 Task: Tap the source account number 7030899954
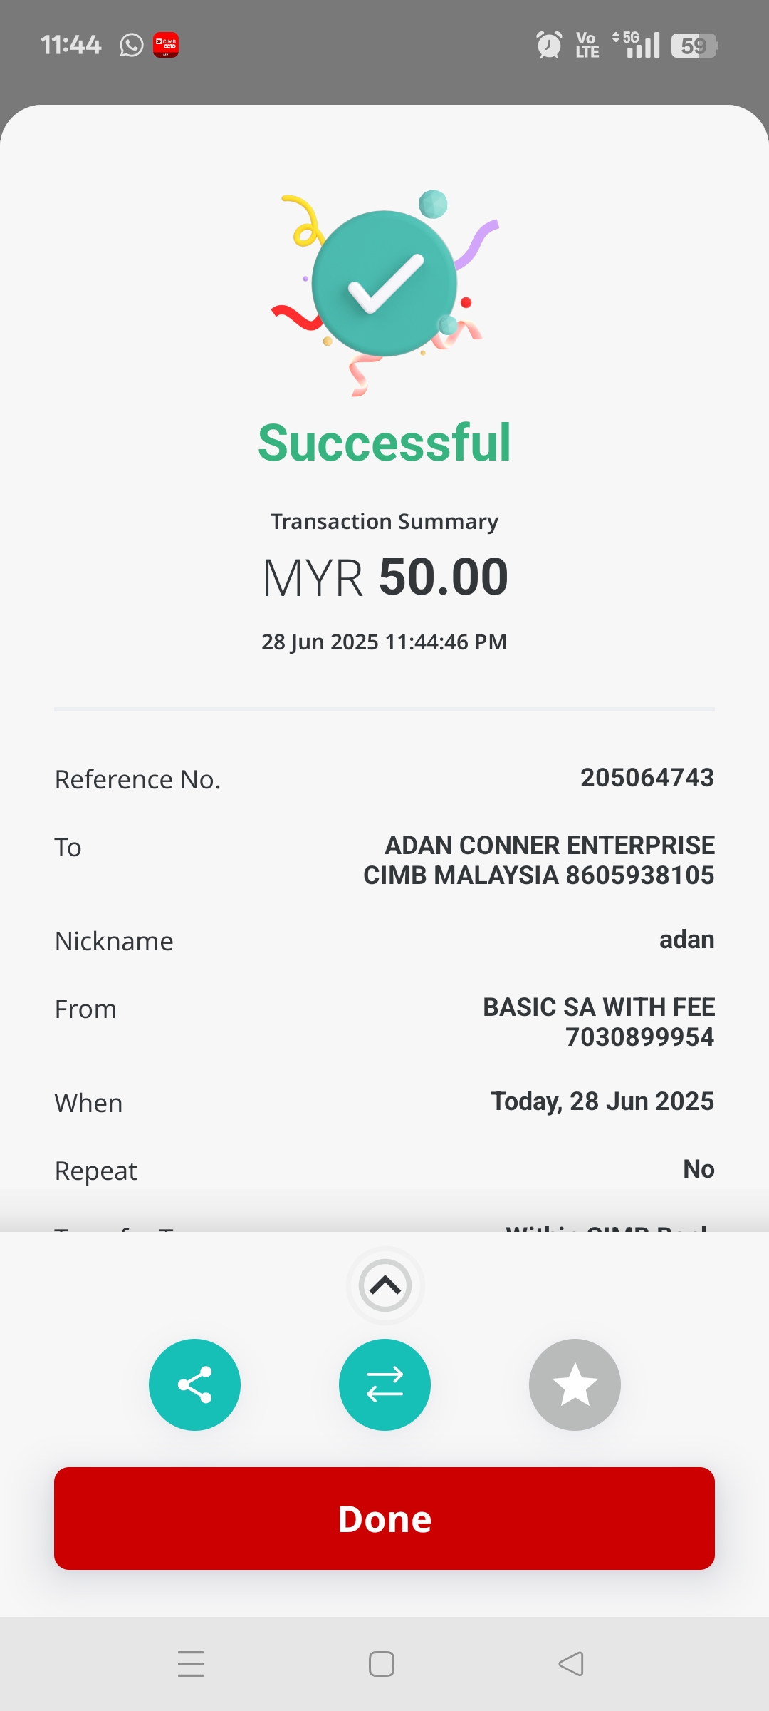(639, 1037)
